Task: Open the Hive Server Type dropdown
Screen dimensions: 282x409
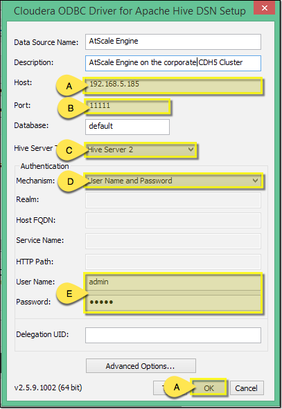Action: point(141,150)
